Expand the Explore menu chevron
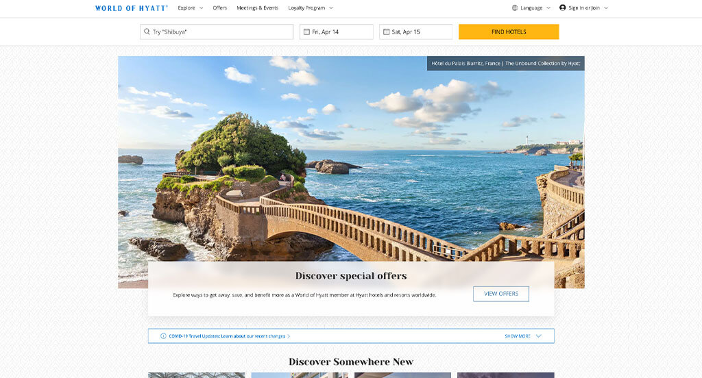Viewport: 702px width, 378px height. pyautogui.click(x=201, y=8)
